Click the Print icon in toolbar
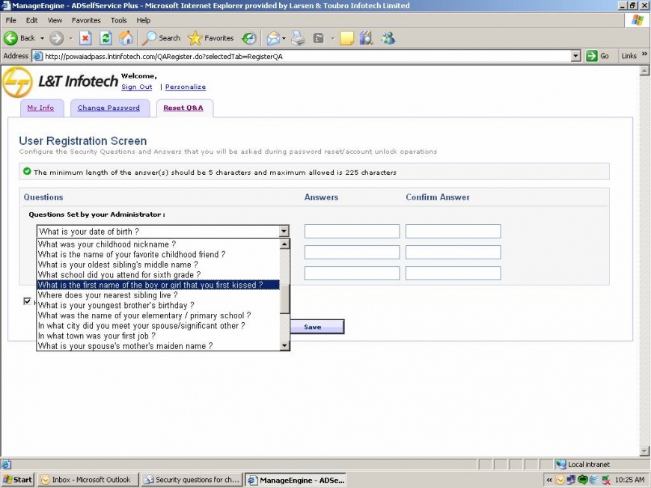Viewport: 651px width, 488px height. [298, 38]
